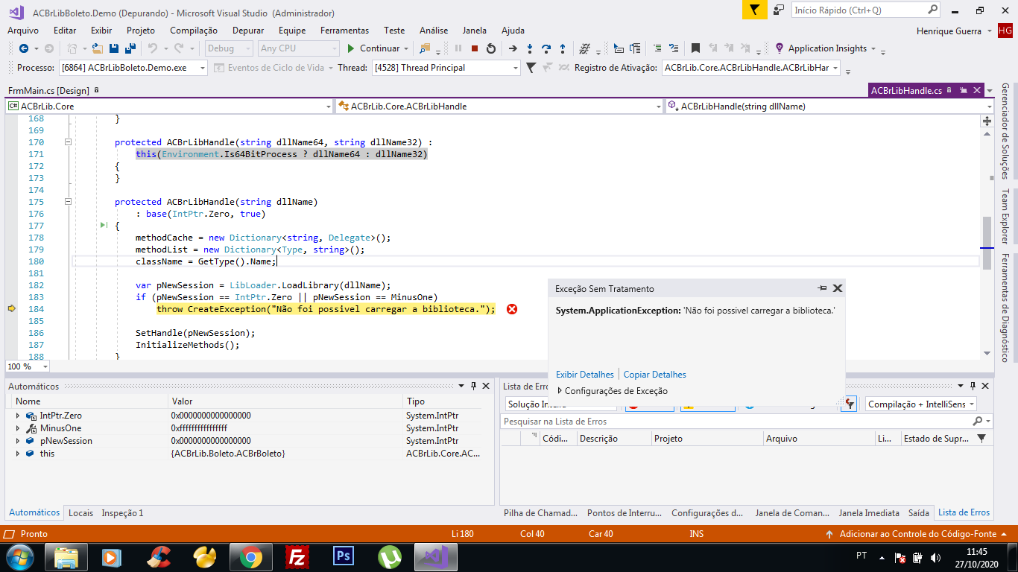Click the column filter funnel in error list header

coord(981,439)
